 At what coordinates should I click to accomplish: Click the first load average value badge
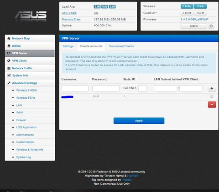97,6
